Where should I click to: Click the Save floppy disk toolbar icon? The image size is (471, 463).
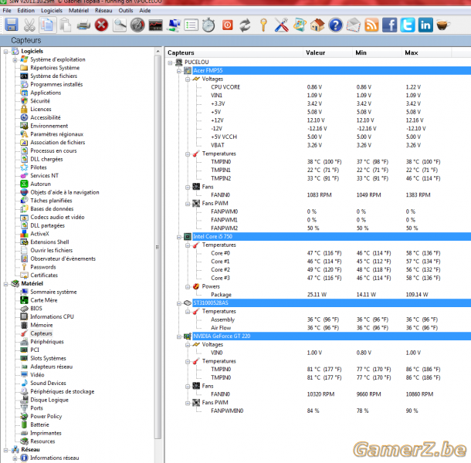pos(12,25)
